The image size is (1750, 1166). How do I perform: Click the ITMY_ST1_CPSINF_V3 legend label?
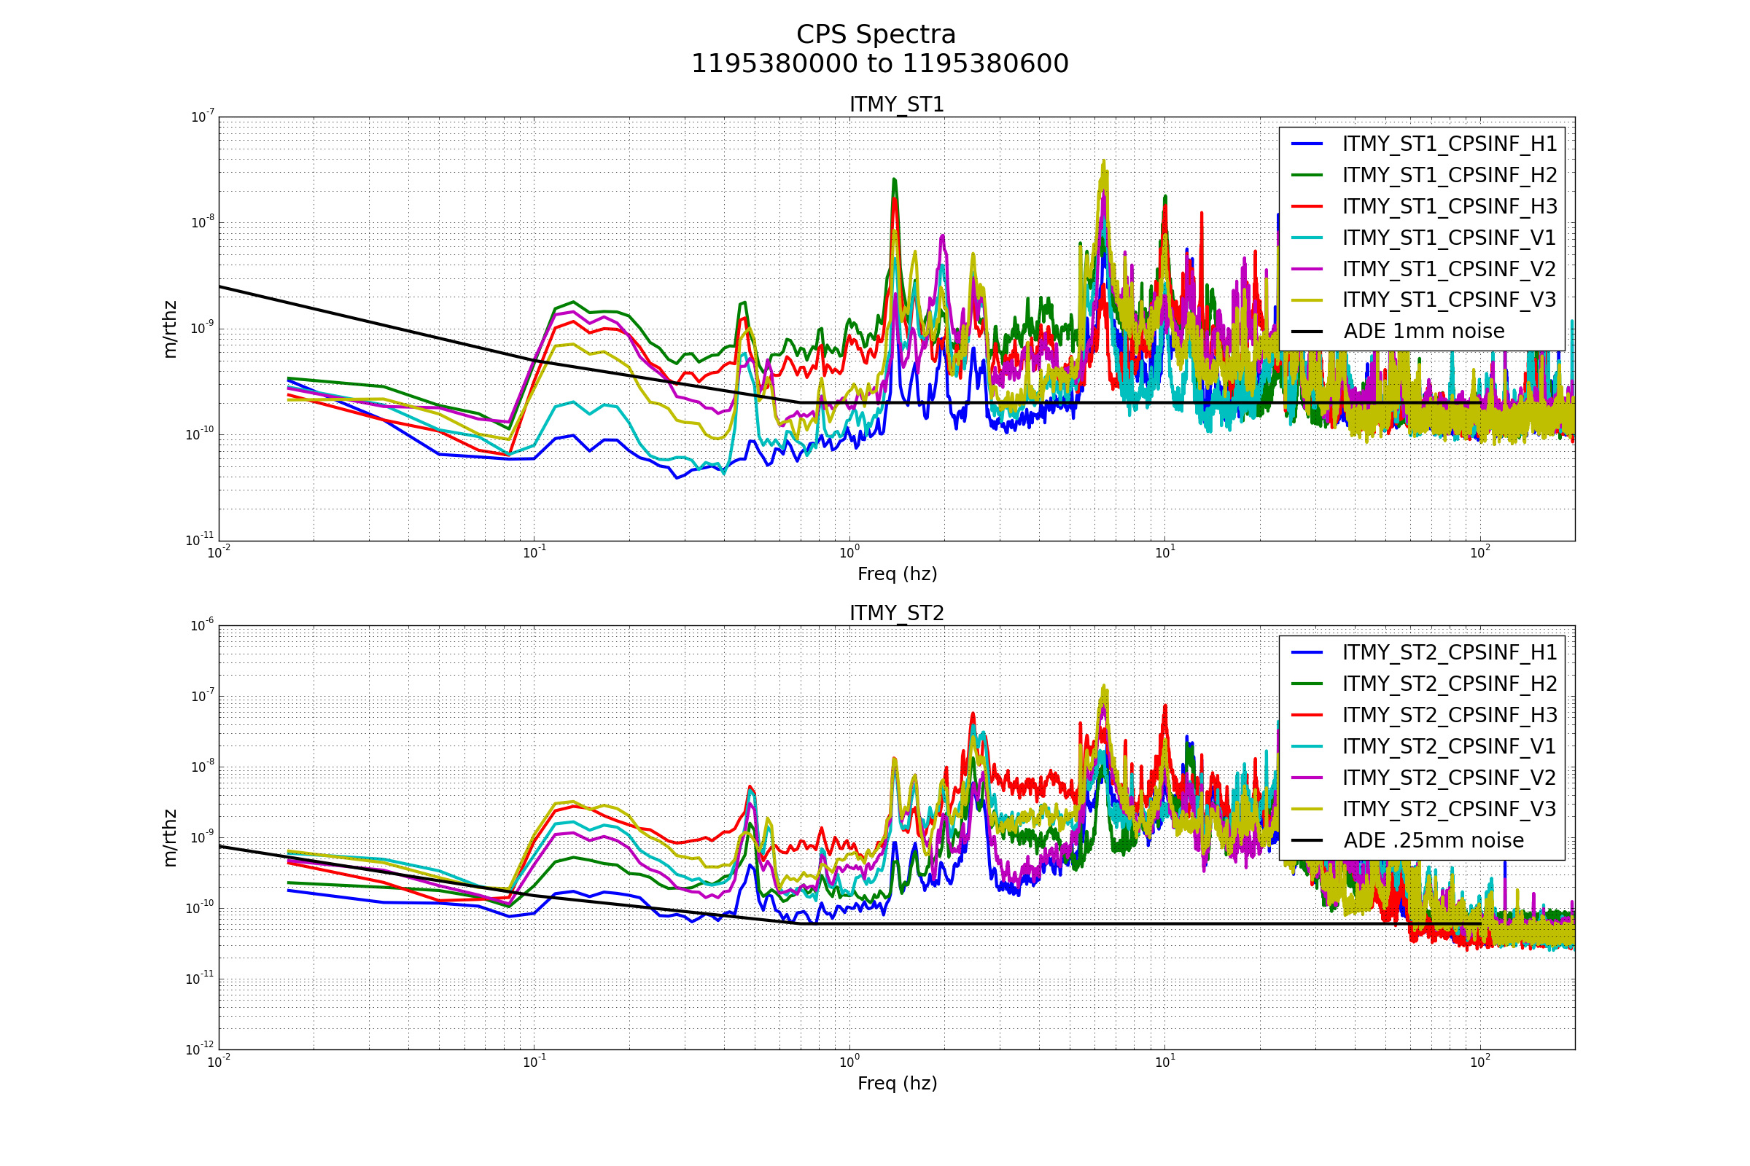(1449, 300)
